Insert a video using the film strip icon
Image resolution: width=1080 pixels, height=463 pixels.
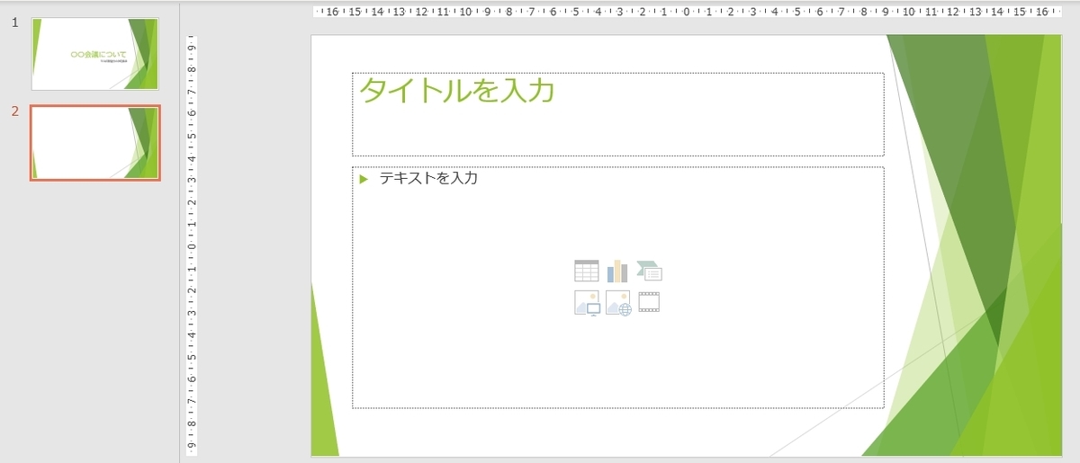(x=649, y=302)
